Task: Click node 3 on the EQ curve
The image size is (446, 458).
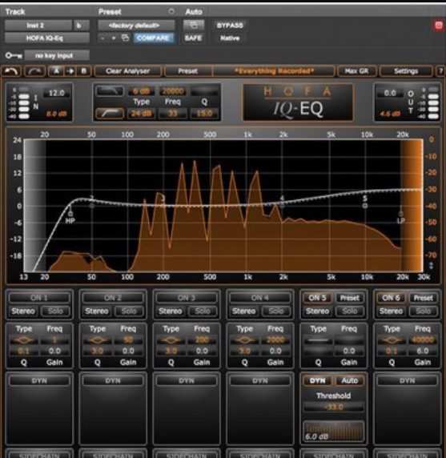Action: click(x=163, y=199)
